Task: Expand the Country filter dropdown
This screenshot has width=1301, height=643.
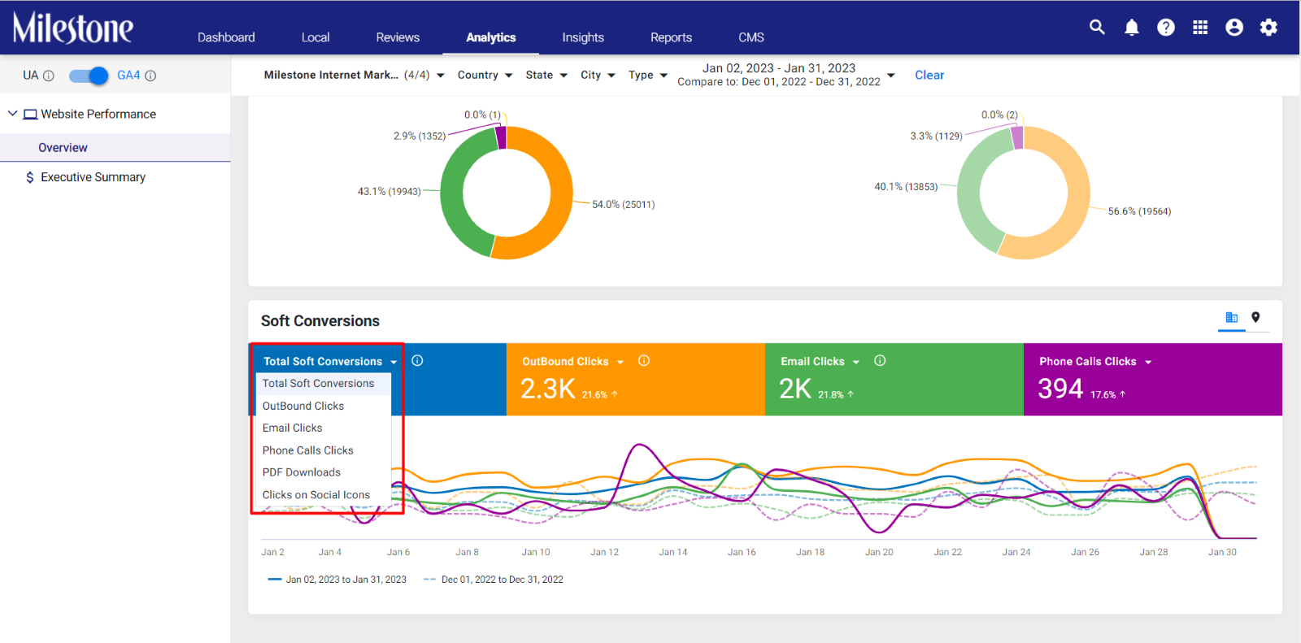Action: pyautogui.click(x=485, y=75)
